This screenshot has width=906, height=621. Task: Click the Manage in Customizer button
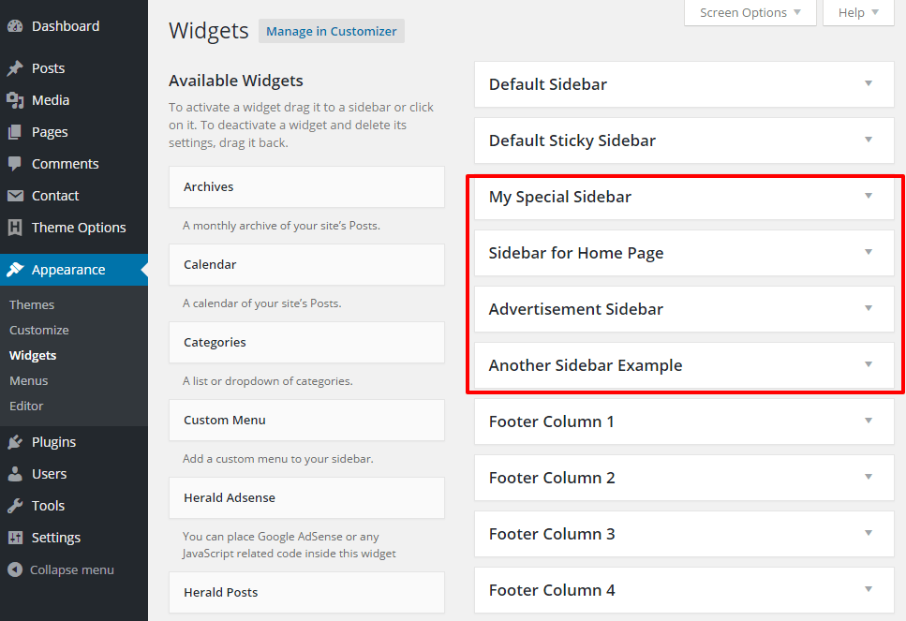[331, 31]
